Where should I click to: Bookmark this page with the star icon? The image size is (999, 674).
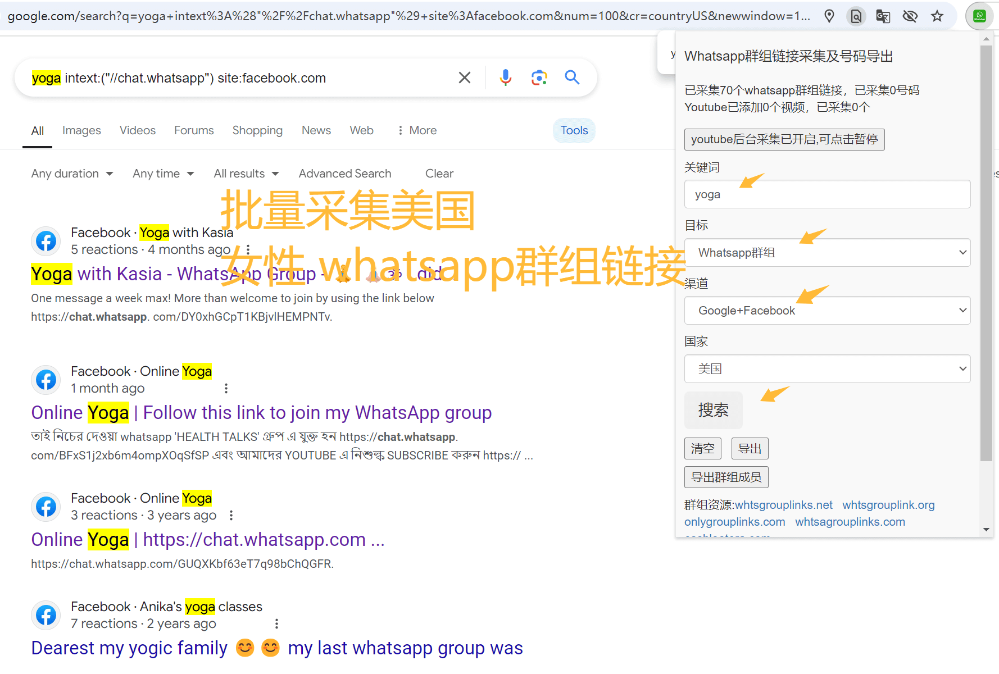click(937, 16)
